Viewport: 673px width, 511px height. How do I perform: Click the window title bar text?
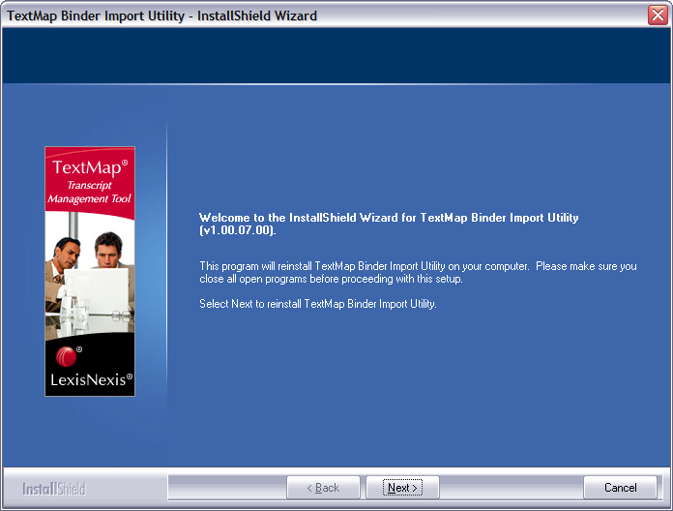pos(161,15)
